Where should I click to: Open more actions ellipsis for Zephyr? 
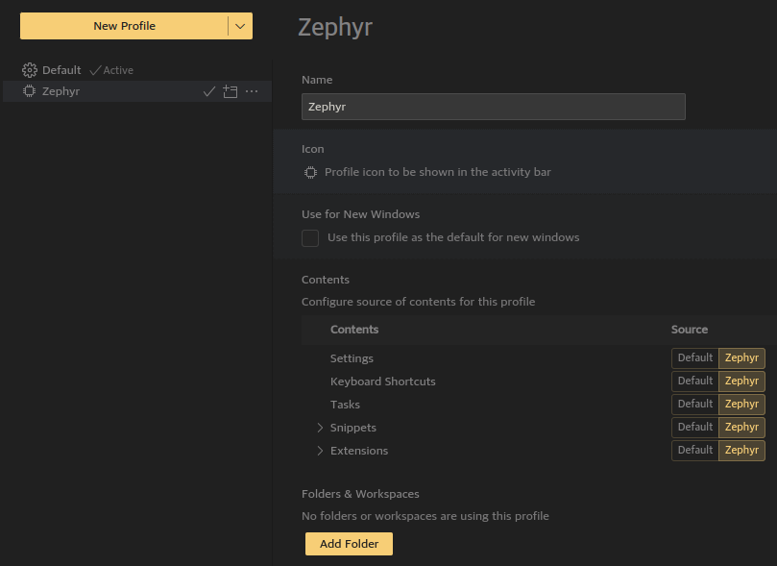pyautogui.click(x=252, y=91)
